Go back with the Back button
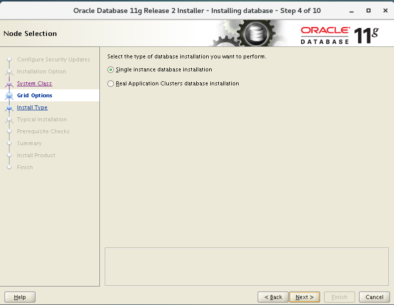The height and width of the screenshot is (305, 394). click(273, 297)
